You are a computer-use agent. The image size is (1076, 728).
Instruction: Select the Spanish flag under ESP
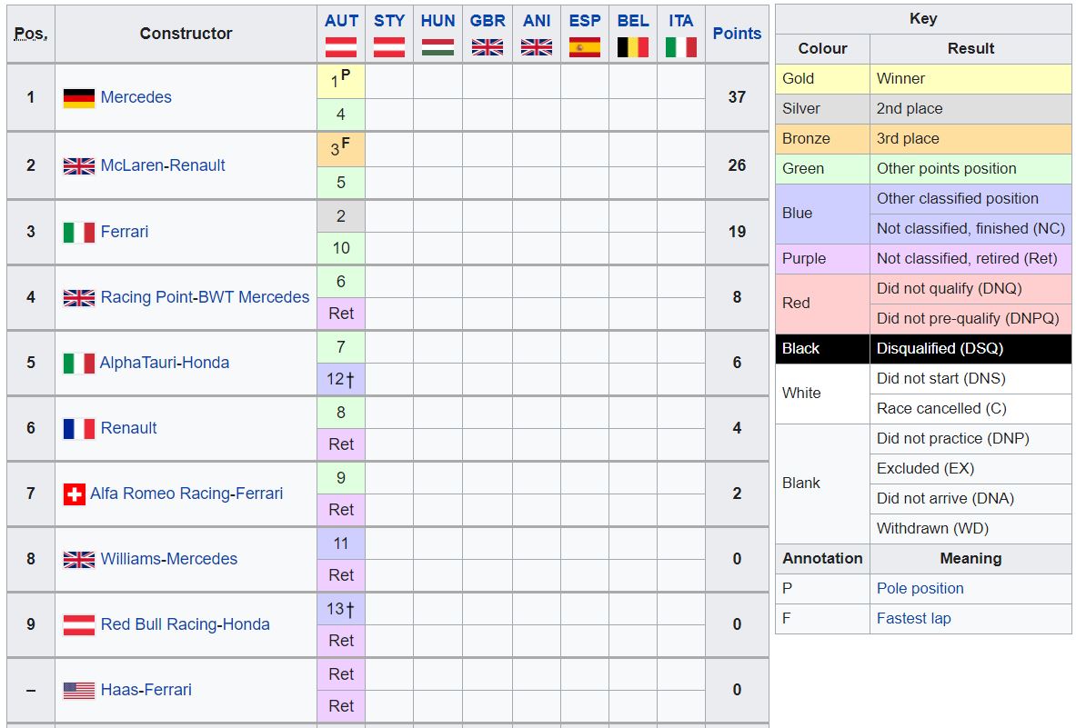585,47
